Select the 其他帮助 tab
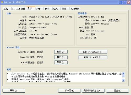The image size is (131, 95). [x=75, y=9]
